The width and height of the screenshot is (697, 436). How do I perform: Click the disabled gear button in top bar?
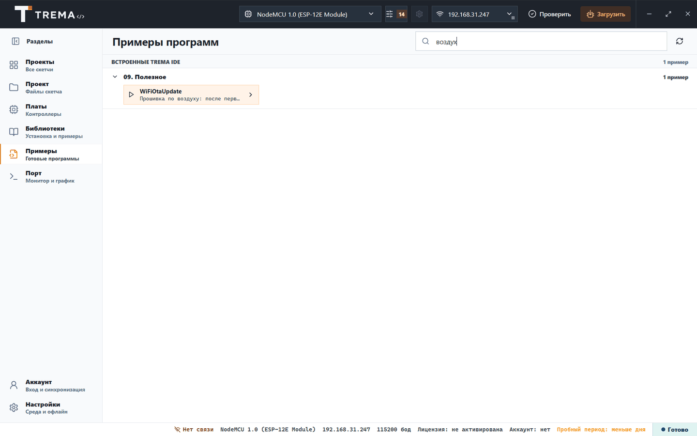419,14
